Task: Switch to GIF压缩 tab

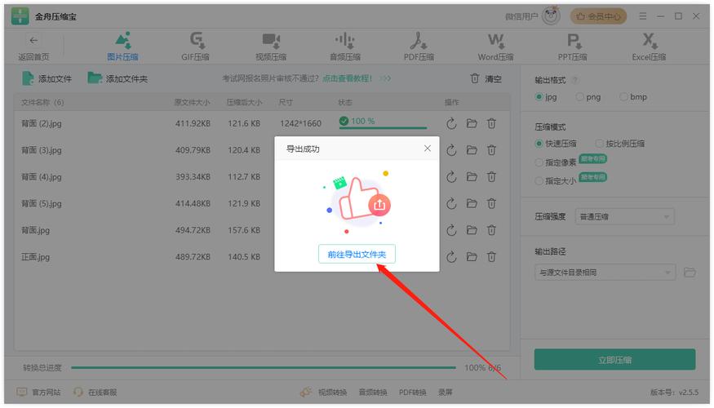Action: point(195,47)
